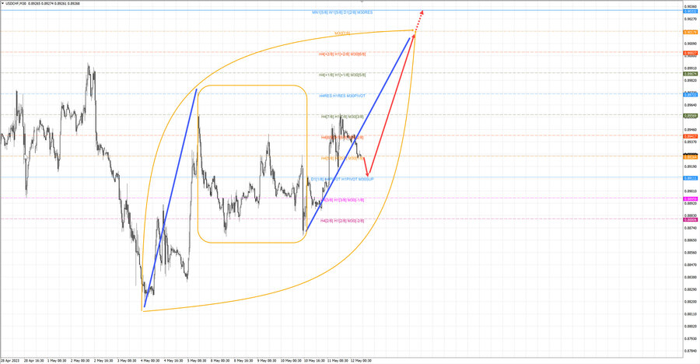Click the dark green 0.89569 price tag
Screen dimensions: 700x364
pyautogui.click(x=691, y=116)
